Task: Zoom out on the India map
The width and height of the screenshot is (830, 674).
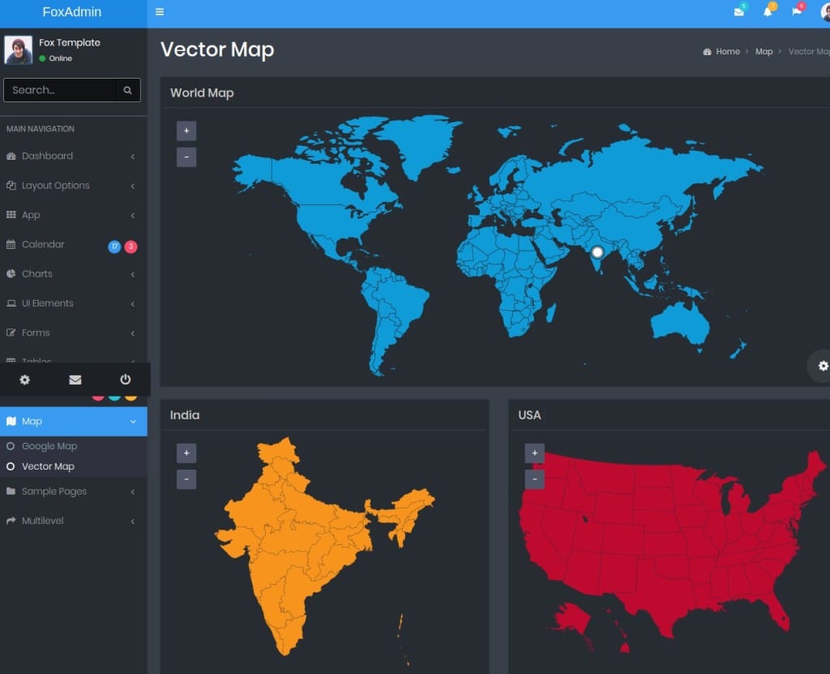Action: (186, 479)
